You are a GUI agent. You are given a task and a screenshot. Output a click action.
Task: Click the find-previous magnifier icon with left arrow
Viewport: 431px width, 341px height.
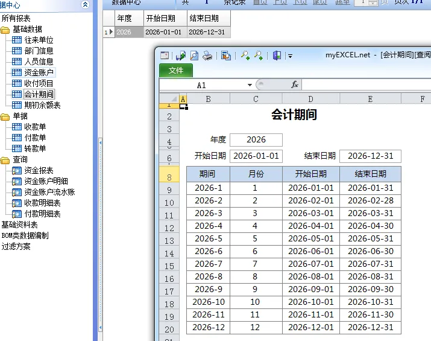[245, 56]
